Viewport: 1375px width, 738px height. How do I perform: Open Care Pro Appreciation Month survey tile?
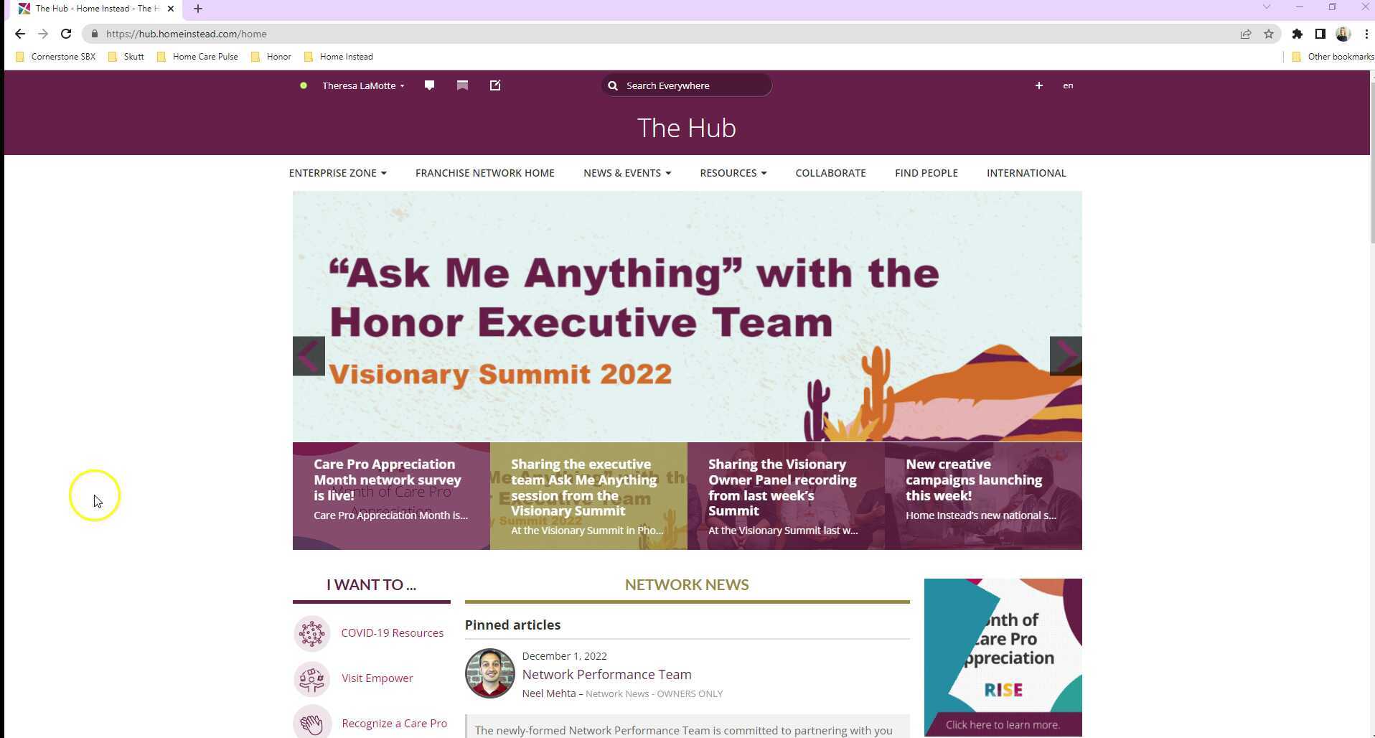391,496
